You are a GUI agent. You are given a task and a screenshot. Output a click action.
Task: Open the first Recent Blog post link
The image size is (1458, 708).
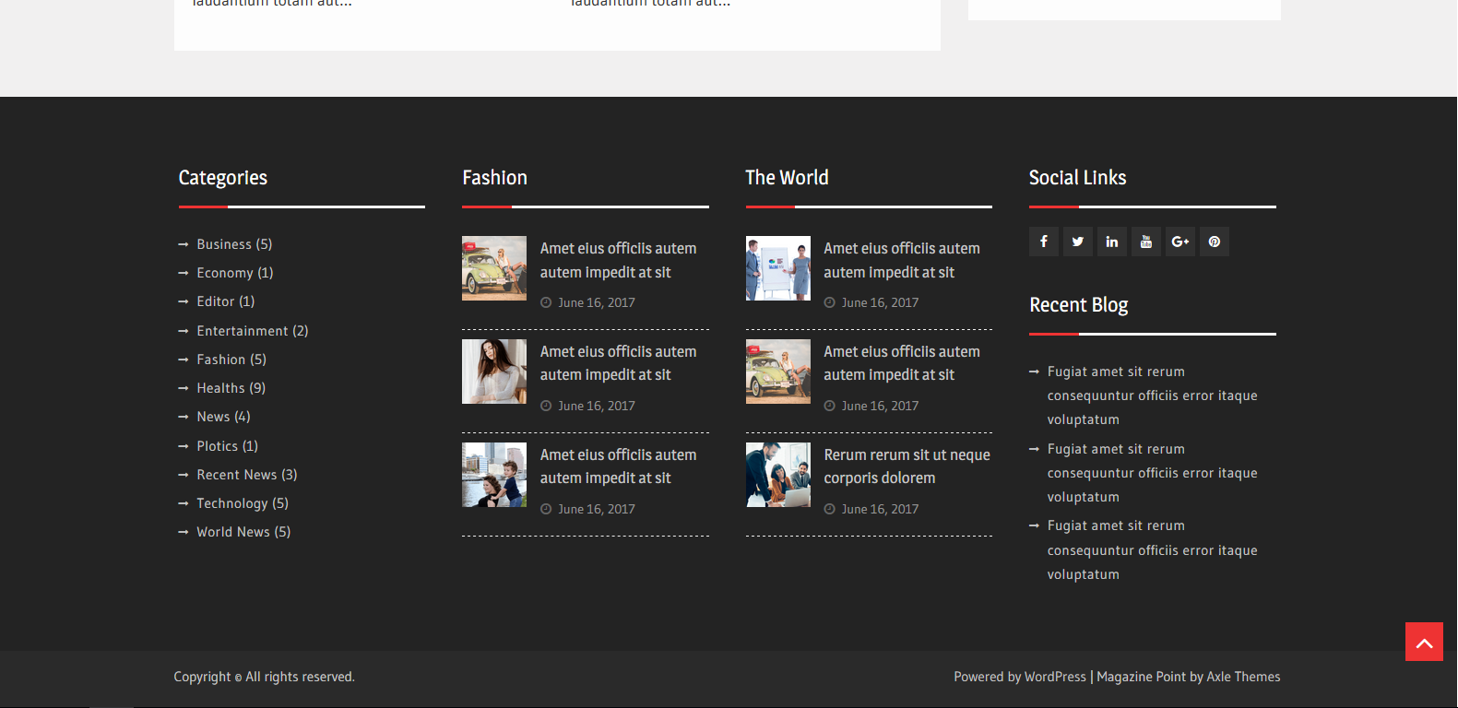point(1151,395)
